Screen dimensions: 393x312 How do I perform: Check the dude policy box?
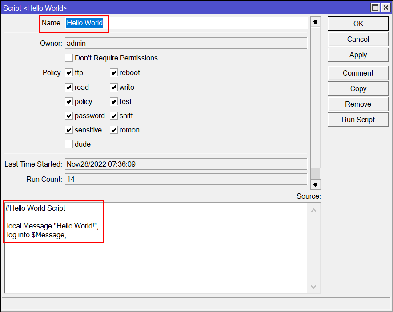coord(69,144)
